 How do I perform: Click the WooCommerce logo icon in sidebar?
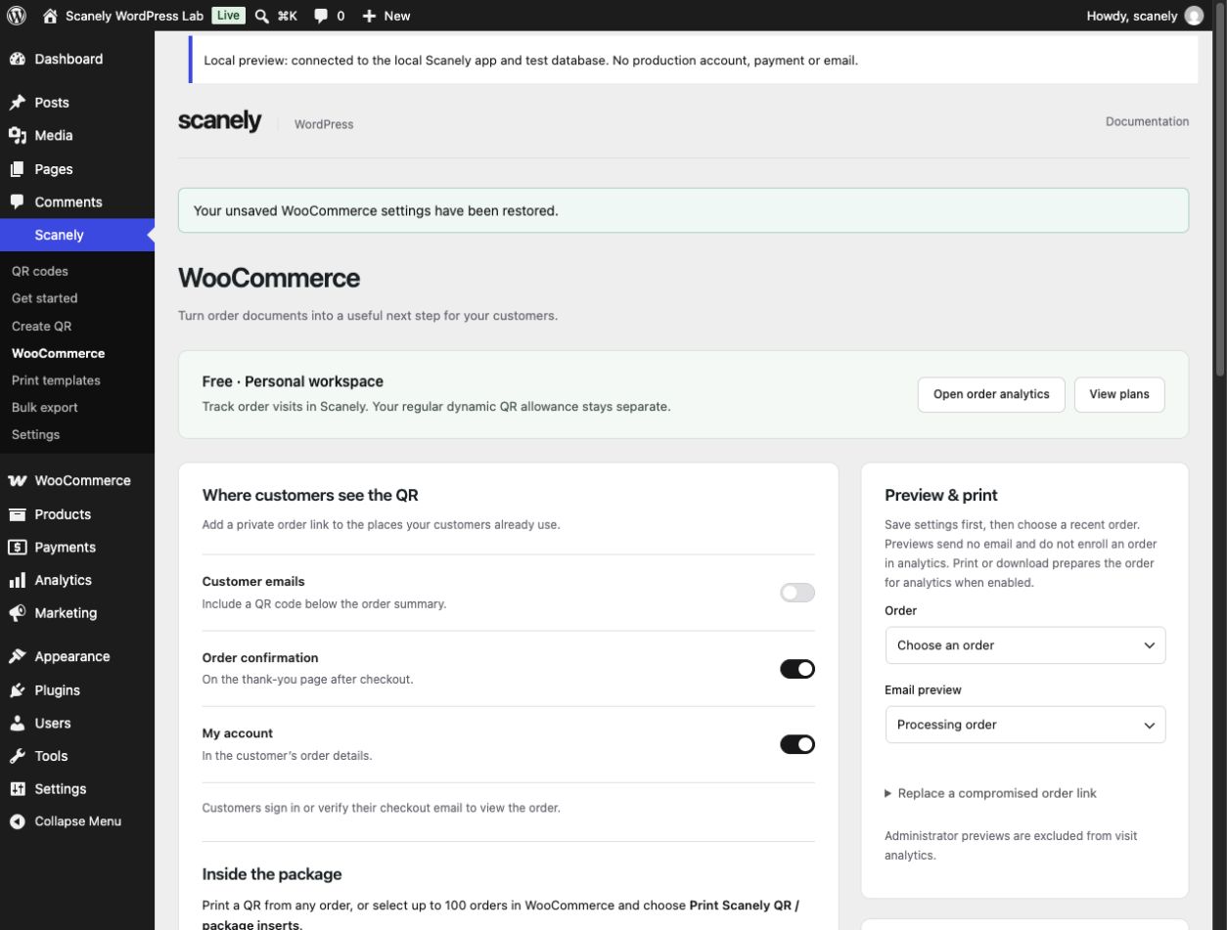17,480
